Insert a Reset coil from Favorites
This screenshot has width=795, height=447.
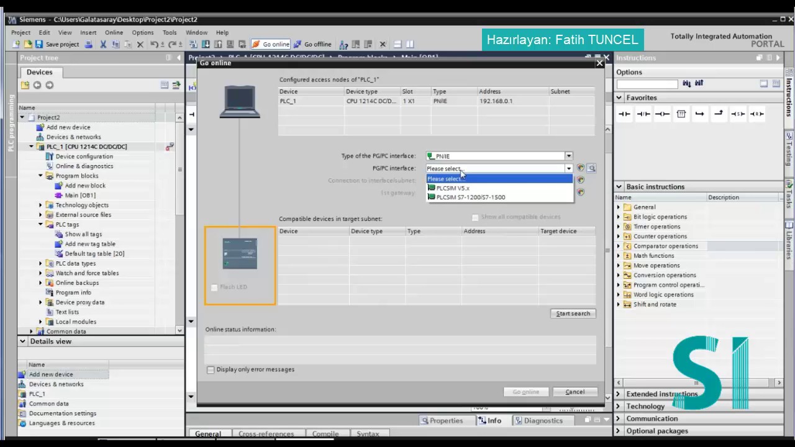pyautogui.click(x=756, y=114)
